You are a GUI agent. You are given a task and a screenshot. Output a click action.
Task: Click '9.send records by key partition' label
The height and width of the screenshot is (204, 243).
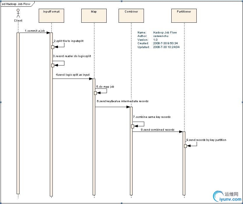coord(206,140)
